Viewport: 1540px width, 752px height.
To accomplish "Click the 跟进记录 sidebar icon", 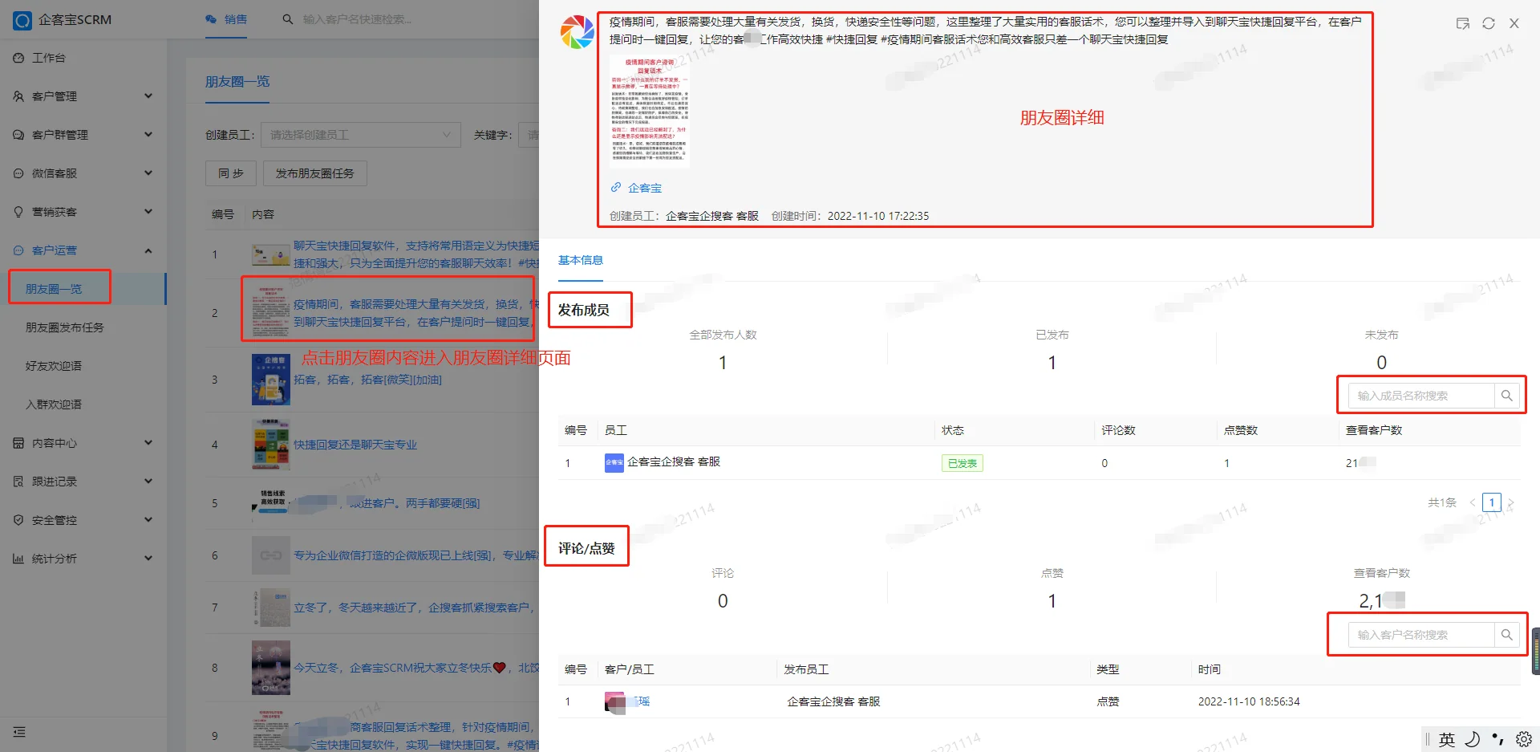I will coord(18,482).
